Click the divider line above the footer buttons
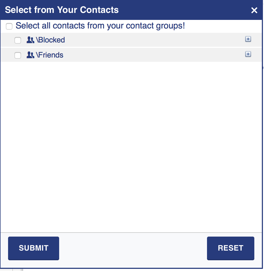This screenshot has height=271, width=264. tap(131, 232)
